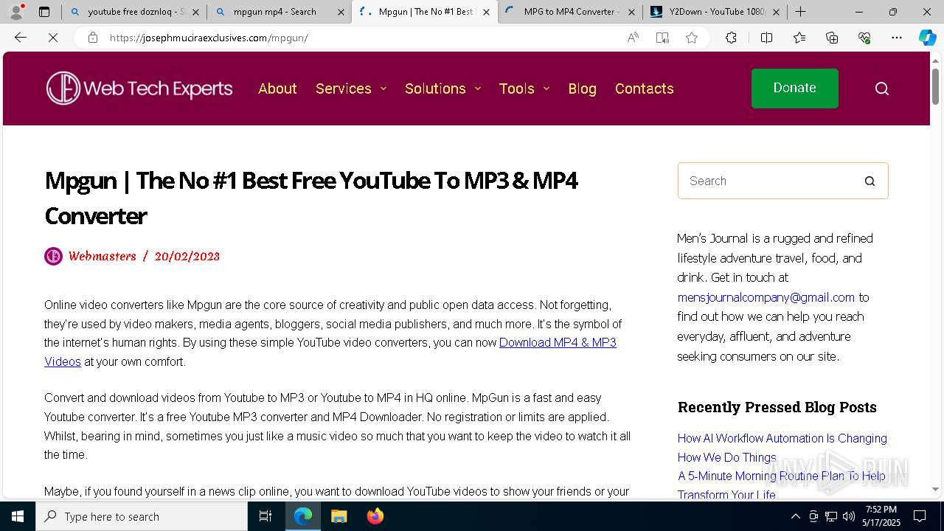Open the tab actions menu icon

[44, 12]
